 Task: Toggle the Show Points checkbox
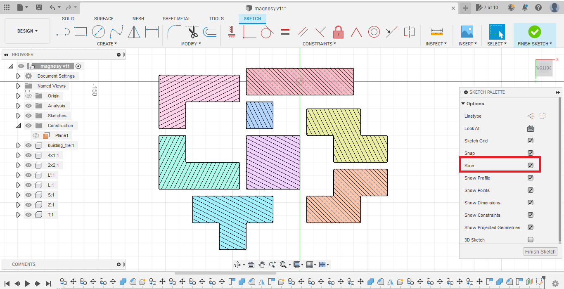(531, 190)
